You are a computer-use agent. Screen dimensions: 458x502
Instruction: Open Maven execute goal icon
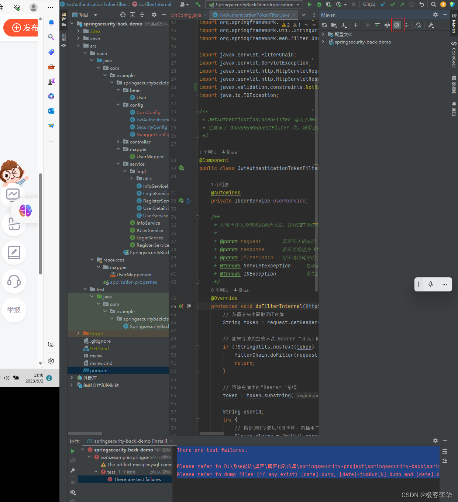pos(377,25)
